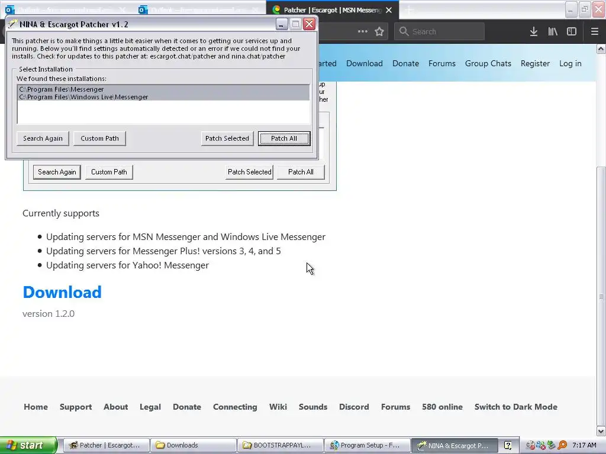Click the page scrollbar up arrow
Viewport: 606px width, 454px height.
click(x=601, y=48)
